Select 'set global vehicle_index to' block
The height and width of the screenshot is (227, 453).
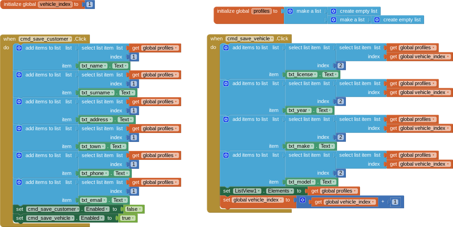point(227,200)
